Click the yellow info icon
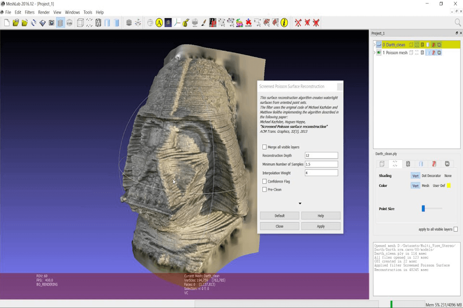463x308 pixels. (285, 23)
